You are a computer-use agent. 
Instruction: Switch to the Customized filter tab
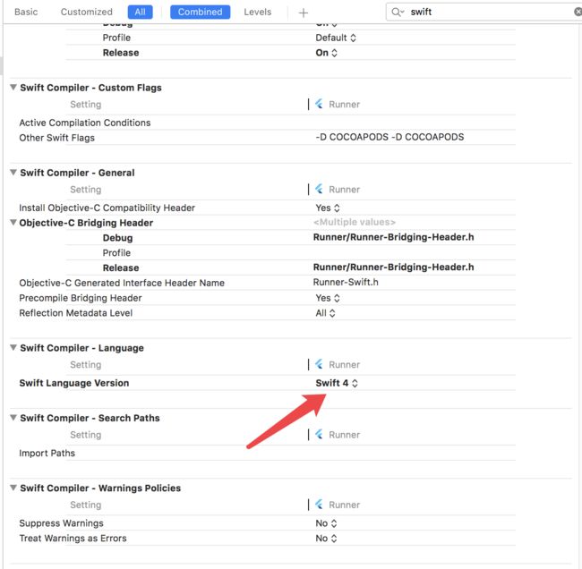pos(87,12)
